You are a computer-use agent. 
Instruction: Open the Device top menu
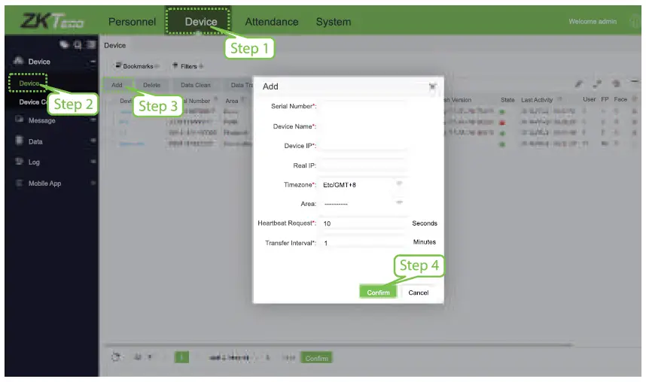(200, 21)
